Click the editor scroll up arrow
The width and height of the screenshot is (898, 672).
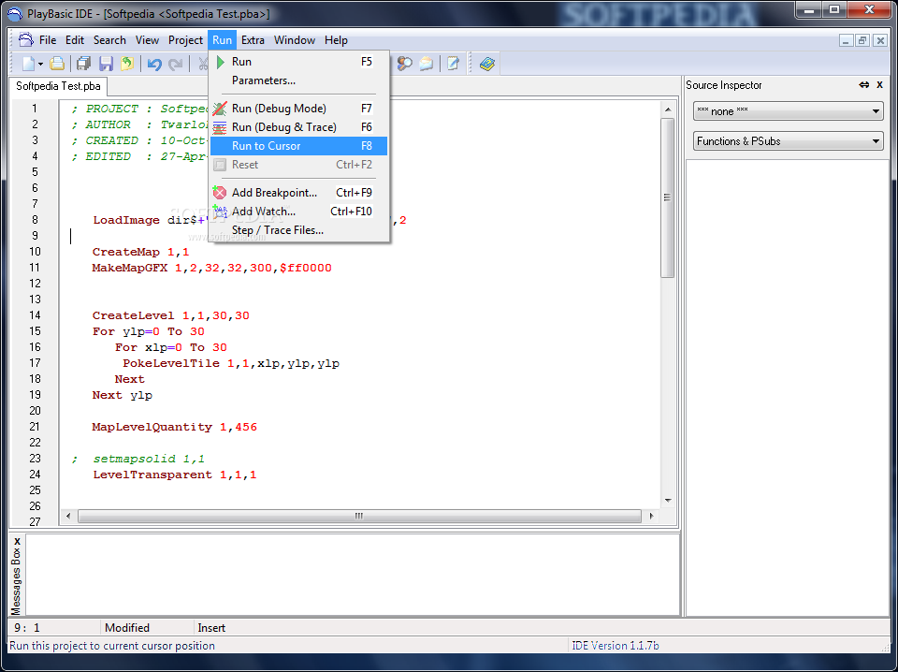click(x=667, y=109)
